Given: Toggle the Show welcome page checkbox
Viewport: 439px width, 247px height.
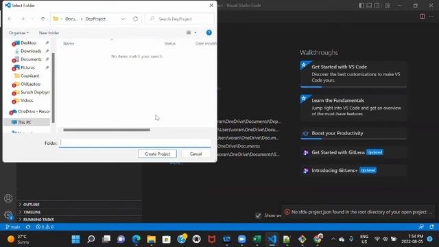Looking at the screenshot, I should tap(258, 215).
